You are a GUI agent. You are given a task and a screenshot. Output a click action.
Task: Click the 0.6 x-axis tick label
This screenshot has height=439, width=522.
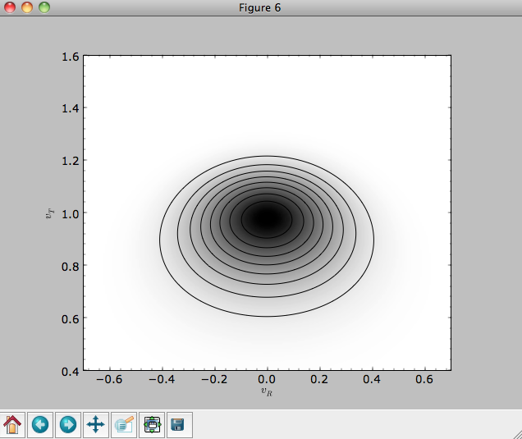coord(424,379)
